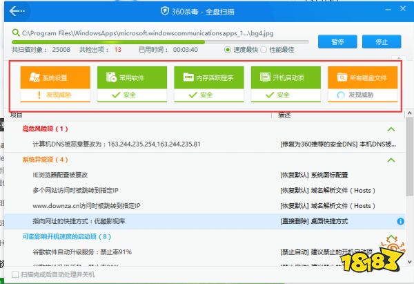The height and width of the screenshot is (284, 414).
Task: Select the 可能影响开机速度的启动项 (8) header
Action: tap(67, 236)
